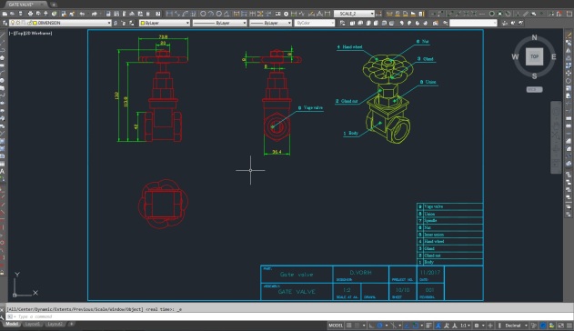
Task: Click the yellow swatch in ByLayer color control
Action: click(143, 23)
